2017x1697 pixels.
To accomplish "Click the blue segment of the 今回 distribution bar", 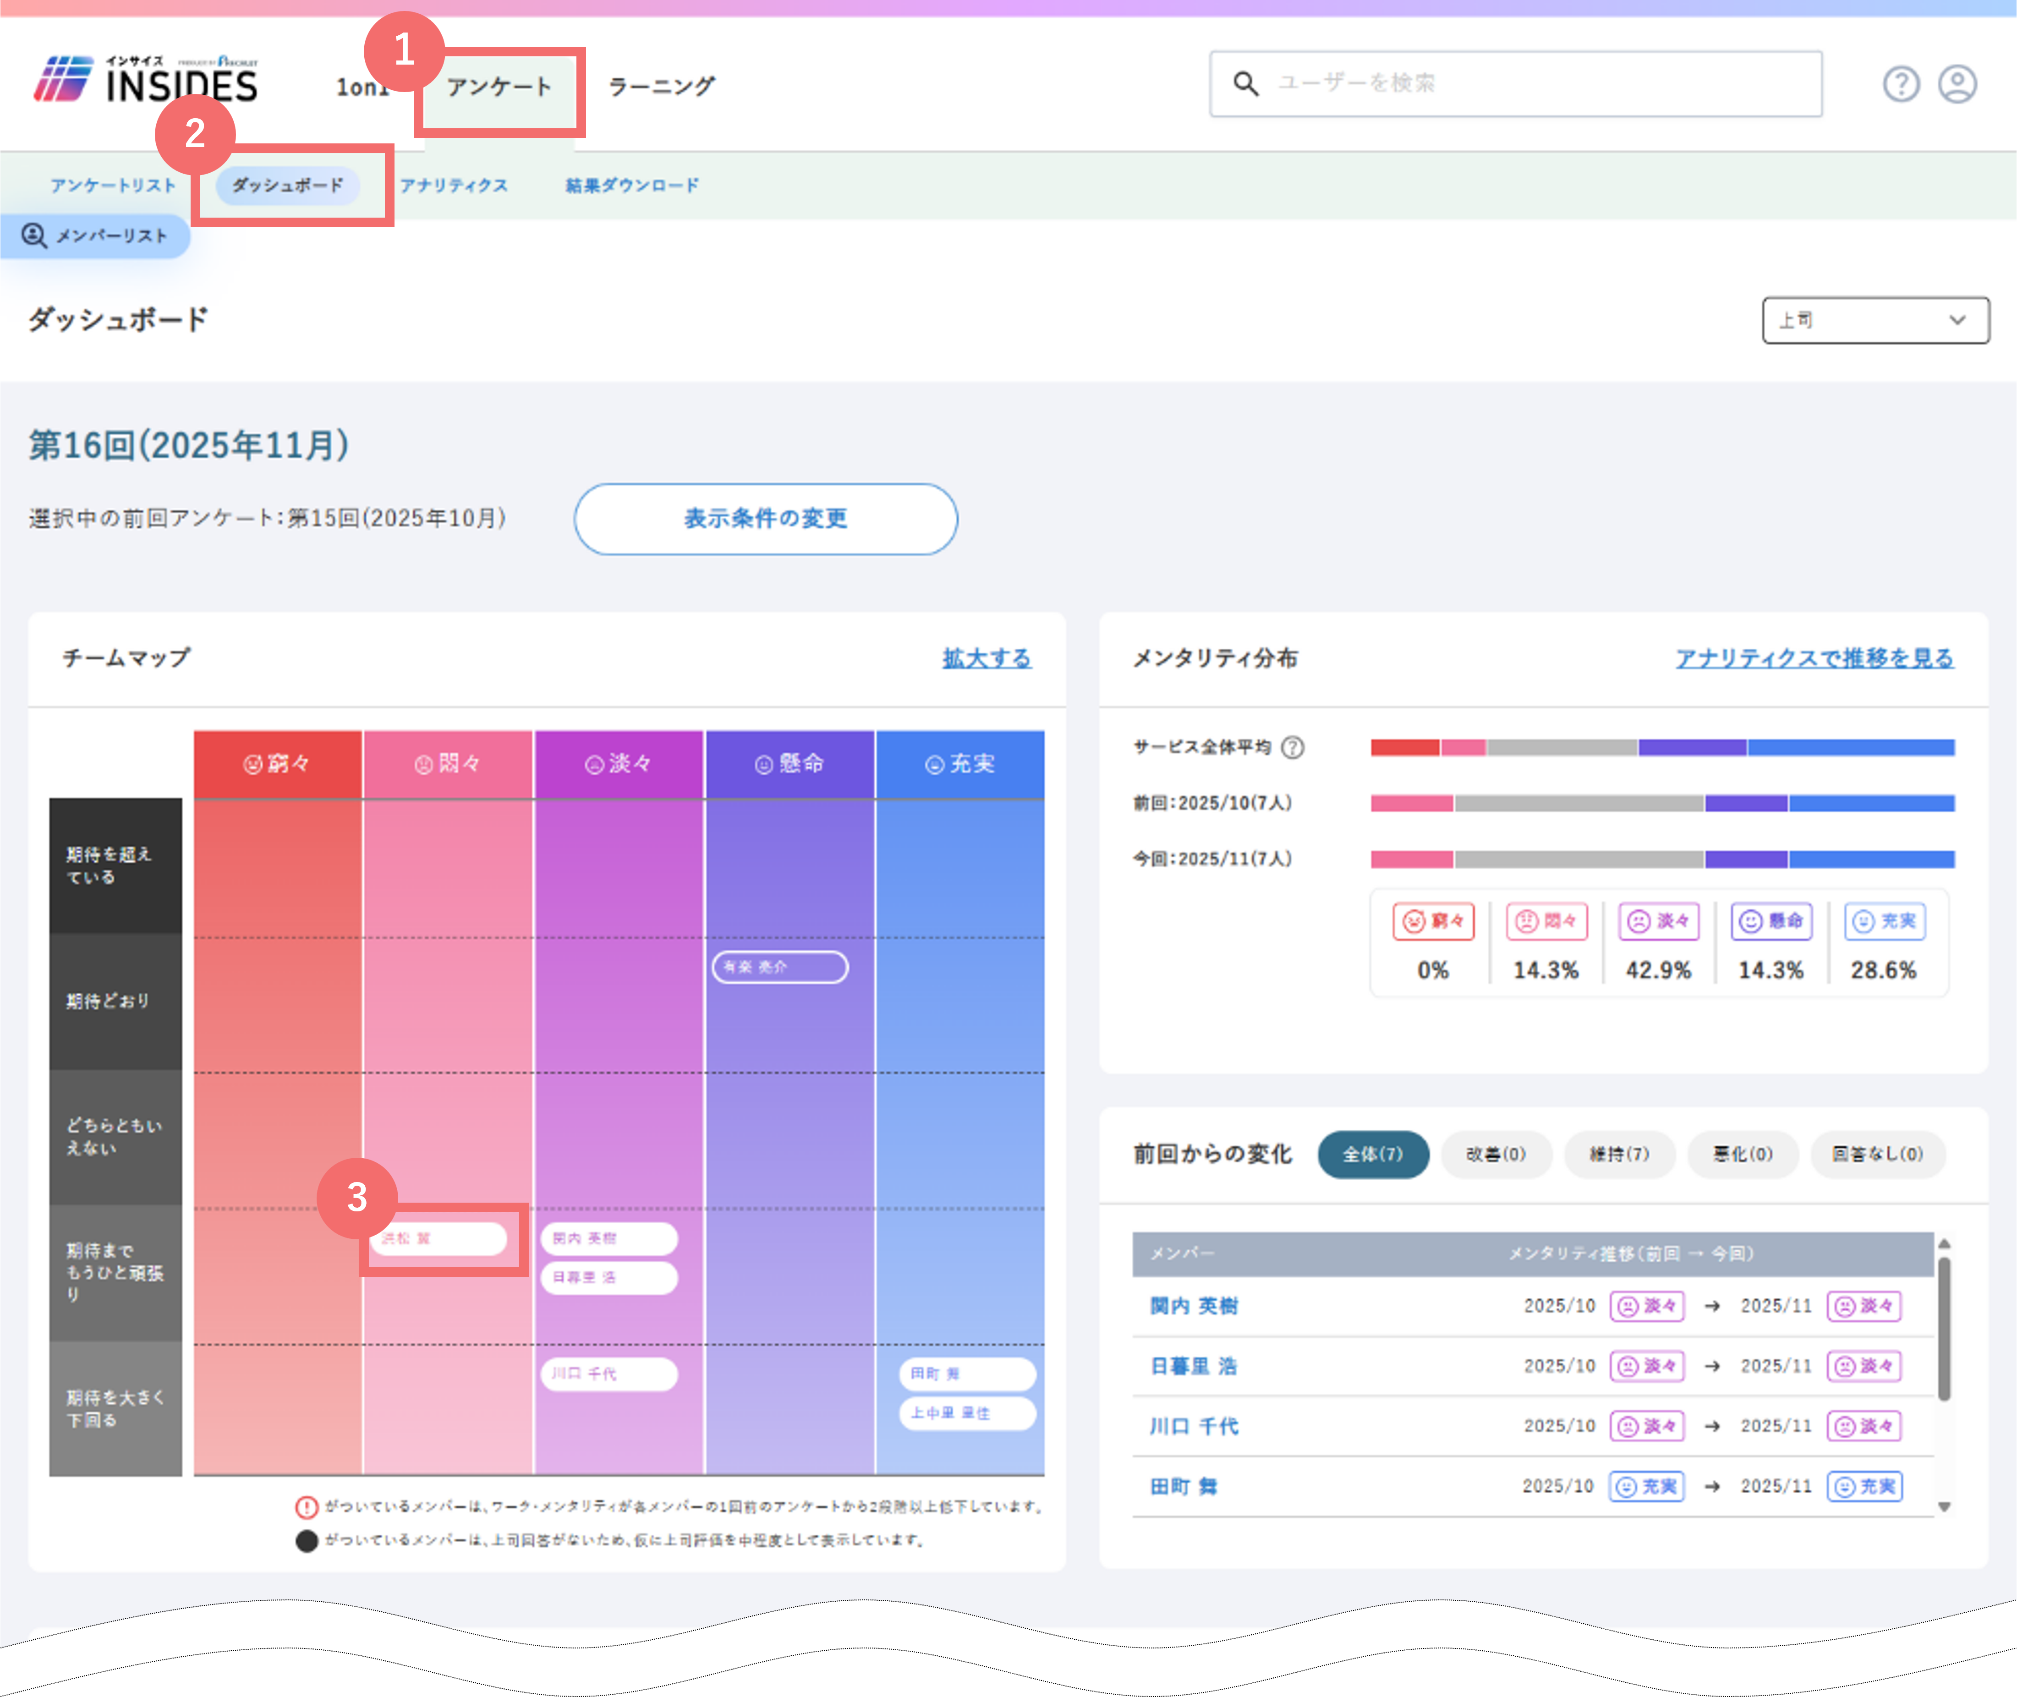I will pos(1872,859).
